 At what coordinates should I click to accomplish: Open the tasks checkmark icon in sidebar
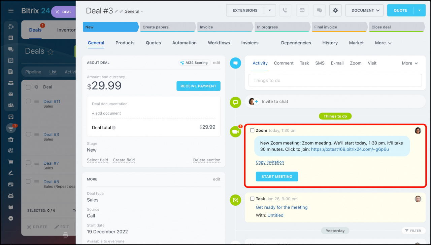point(11,117)
